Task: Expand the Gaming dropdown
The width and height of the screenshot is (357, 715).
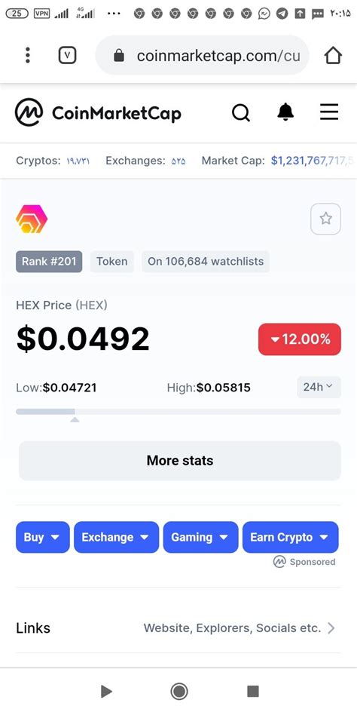Action: point(200,537)
